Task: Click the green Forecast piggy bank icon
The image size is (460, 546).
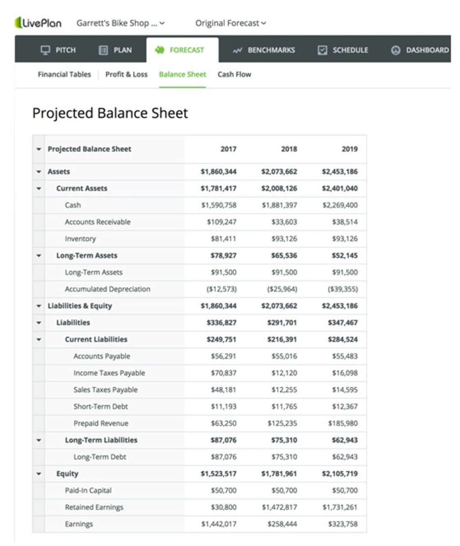Action: pos(159,50)
